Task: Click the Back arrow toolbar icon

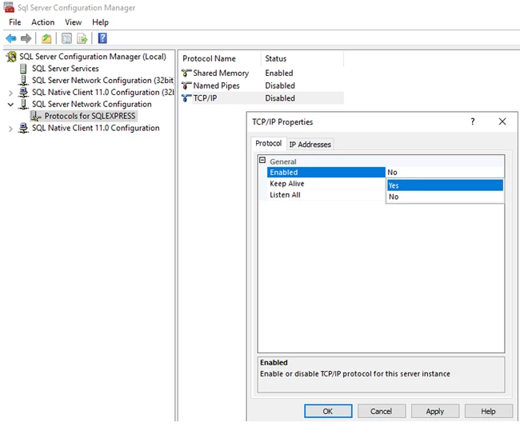Action: pos(11,38)
